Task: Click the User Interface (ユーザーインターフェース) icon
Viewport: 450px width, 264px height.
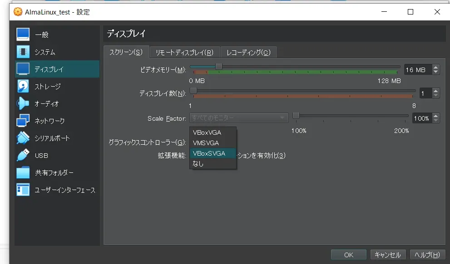Action: pos(23,190)
